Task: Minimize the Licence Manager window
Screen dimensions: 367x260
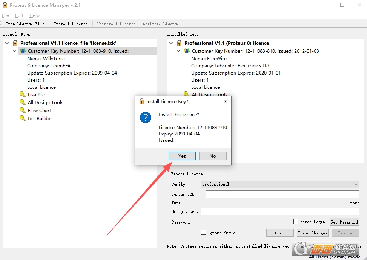Action: [325, 5]
